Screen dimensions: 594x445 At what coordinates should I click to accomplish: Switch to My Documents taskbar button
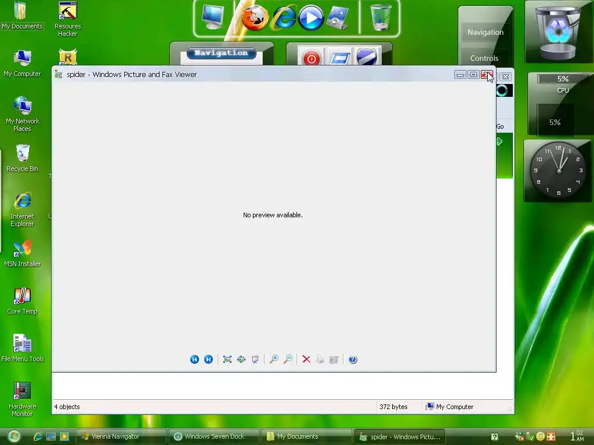click(307, 436)
